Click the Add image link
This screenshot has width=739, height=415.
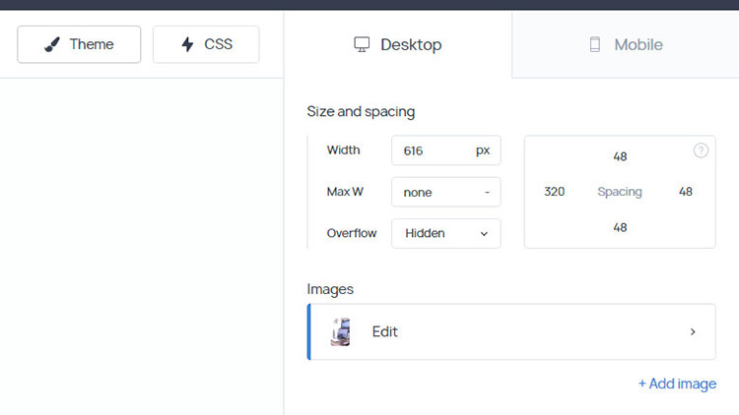tap(677, 384)
